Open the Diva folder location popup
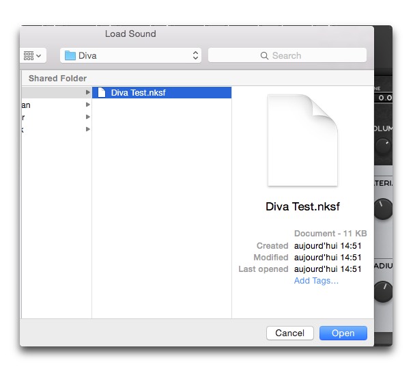 [130, 55]
